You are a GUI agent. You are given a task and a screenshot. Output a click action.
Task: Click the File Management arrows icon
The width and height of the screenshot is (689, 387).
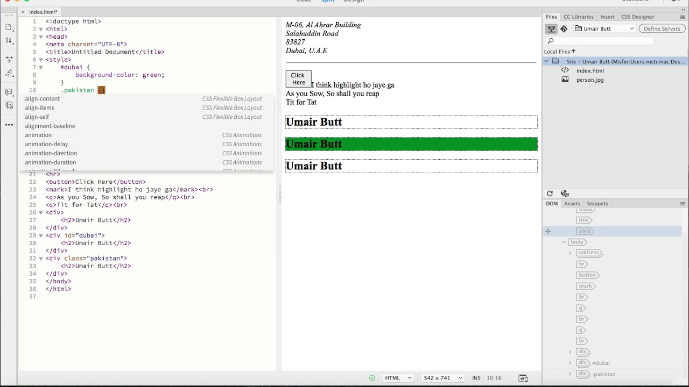pyautogui.click(x=9, y=40)
